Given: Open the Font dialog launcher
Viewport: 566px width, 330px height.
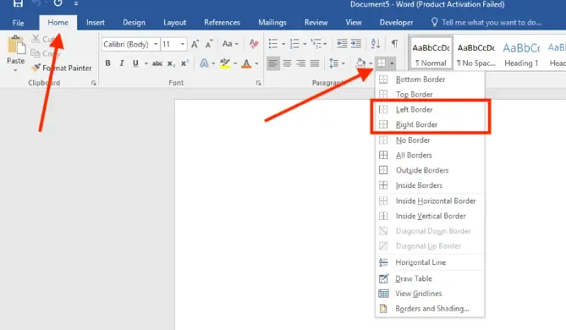Looking at the screenshot, I should pos(258,83).
